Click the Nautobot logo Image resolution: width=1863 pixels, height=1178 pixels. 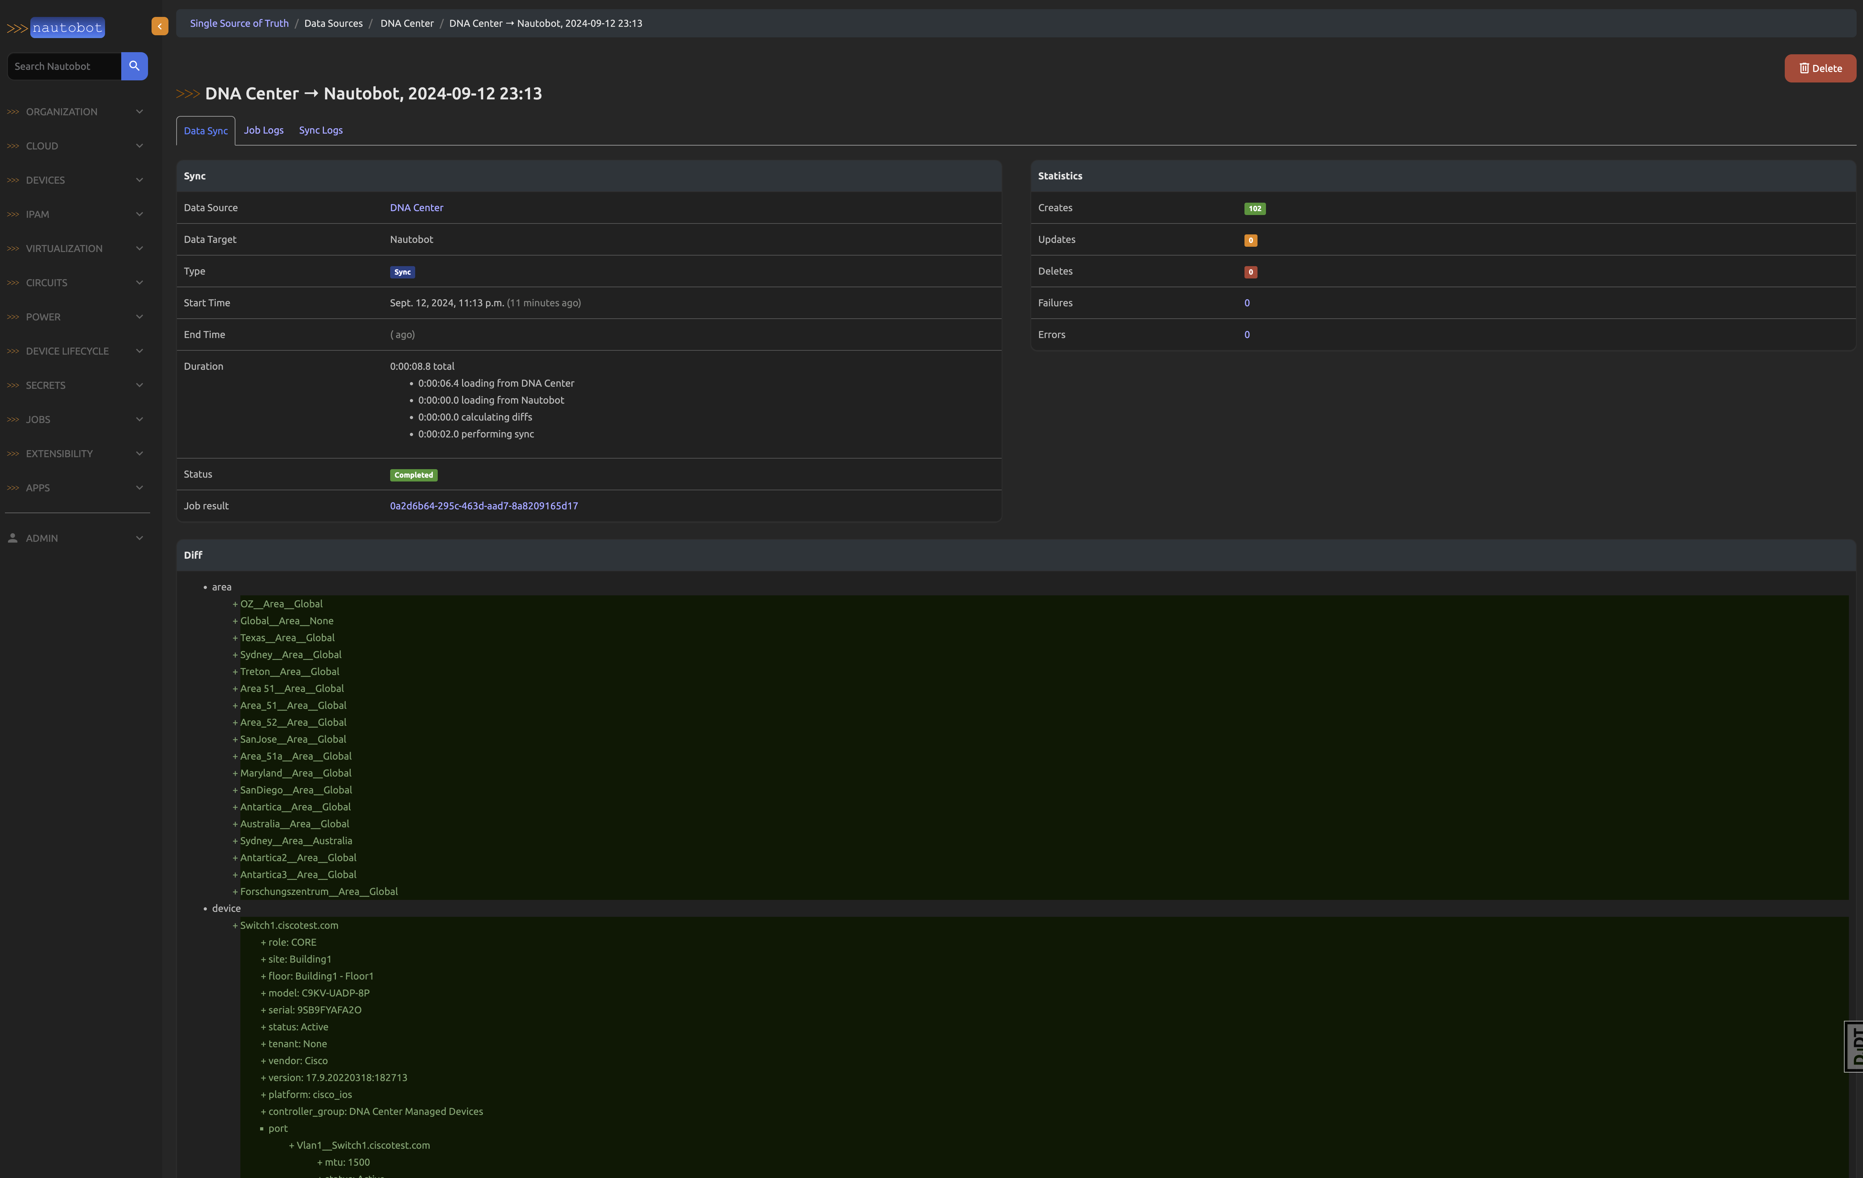click(x=56, y=28)
